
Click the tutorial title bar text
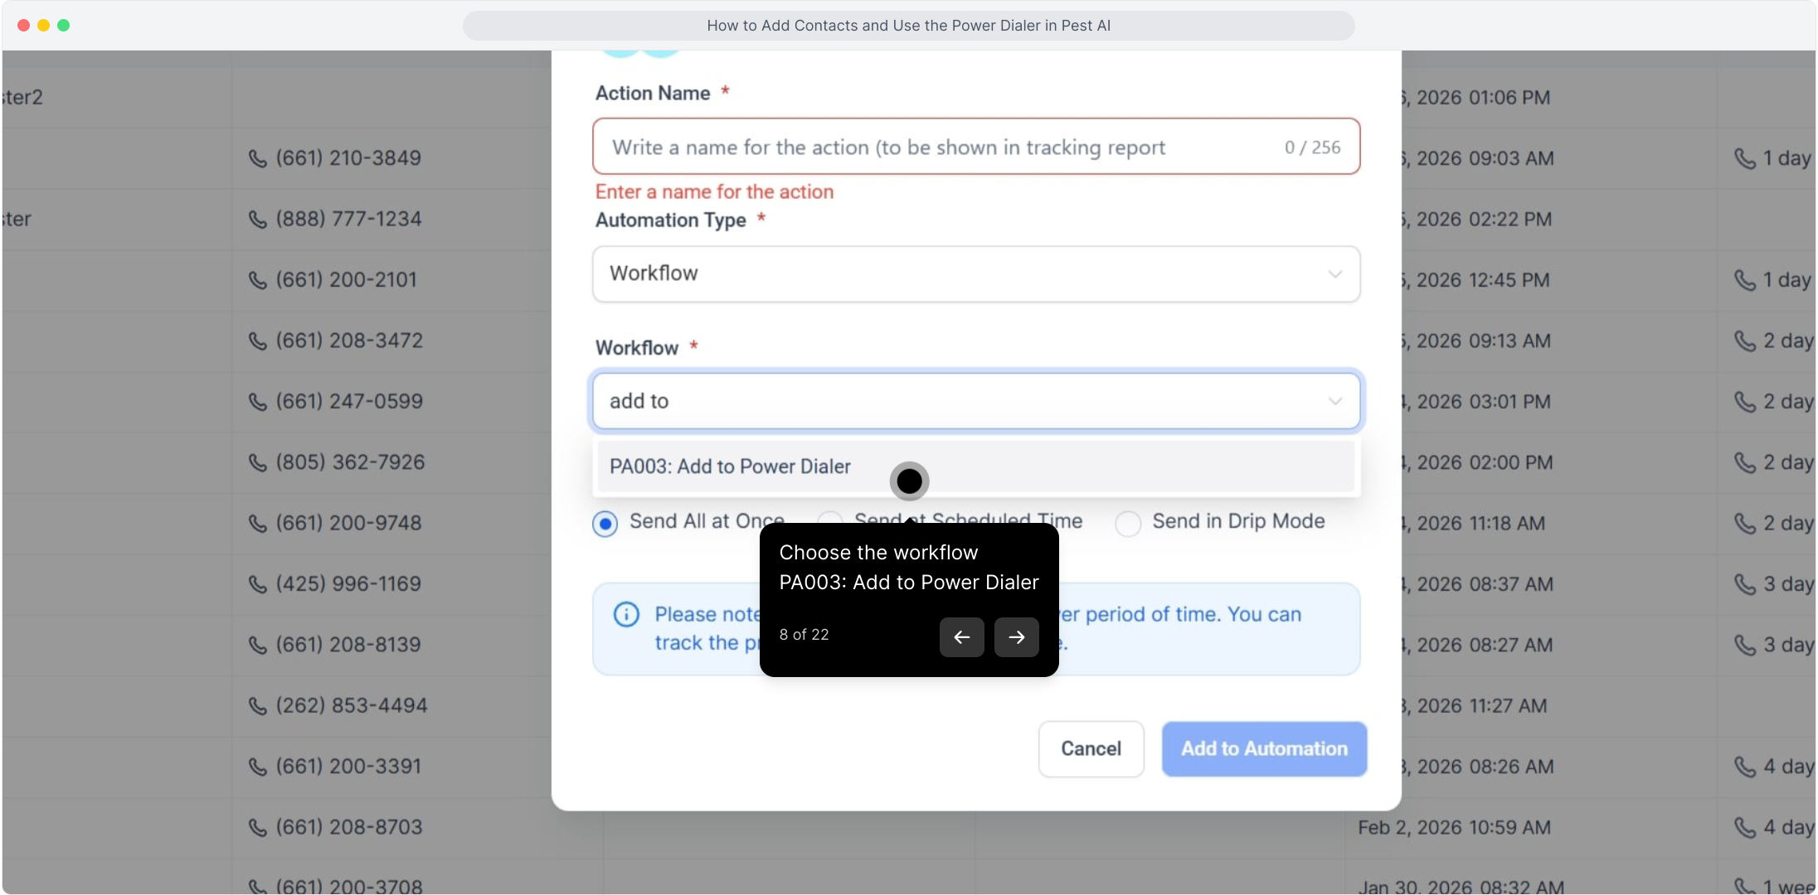pyautogui.click(x=908, y=26)
